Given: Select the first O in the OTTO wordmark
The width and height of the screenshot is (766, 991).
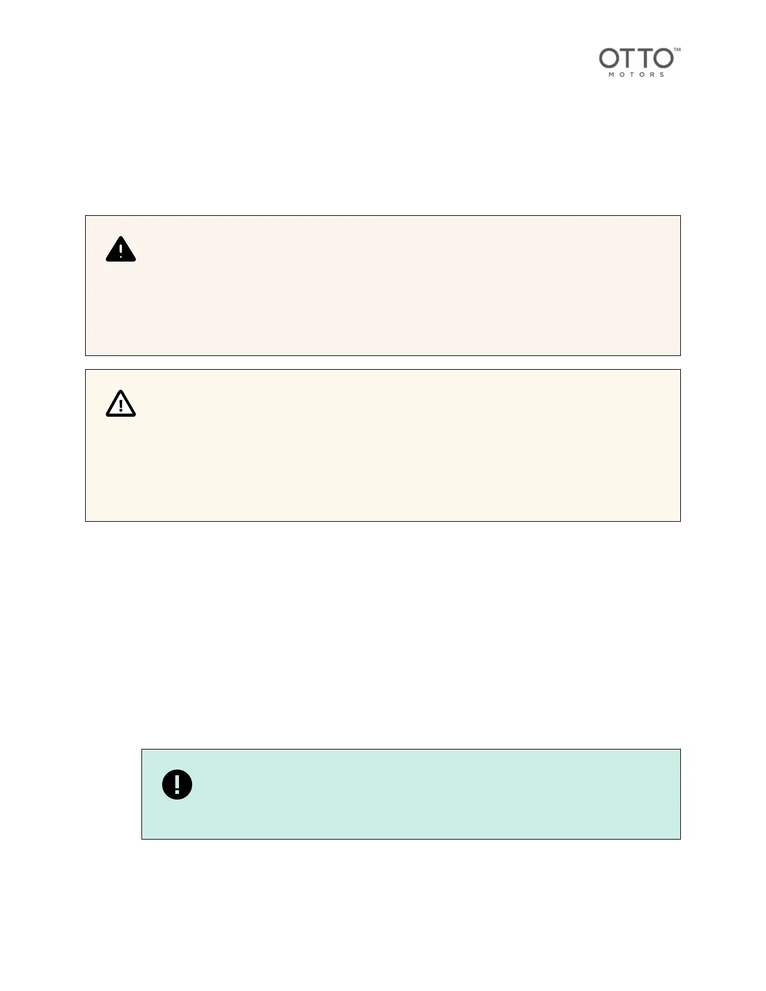Looking at the screenshot, I should tap(609, 59).
